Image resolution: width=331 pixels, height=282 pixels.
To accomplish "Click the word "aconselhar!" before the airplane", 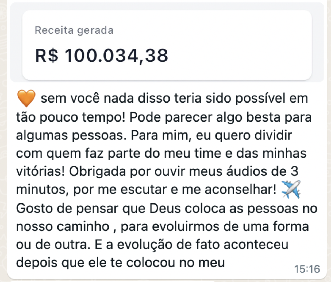I will tap(240, 190).
